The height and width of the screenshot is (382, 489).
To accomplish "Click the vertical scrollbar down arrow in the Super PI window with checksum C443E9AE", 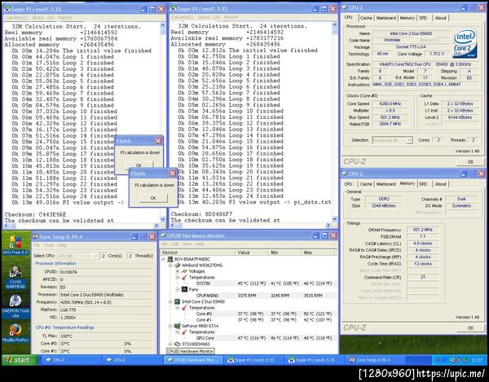I will tap(163, 219).
